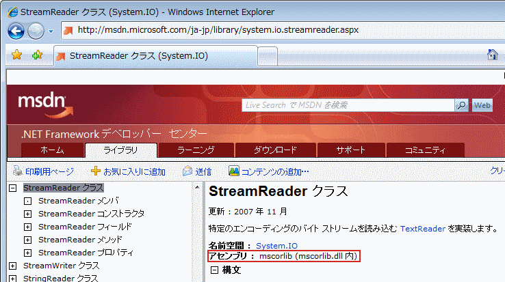Expand the StreamReader フィールド node
Screen dimensions: 505x282
(x=27, y=227)
